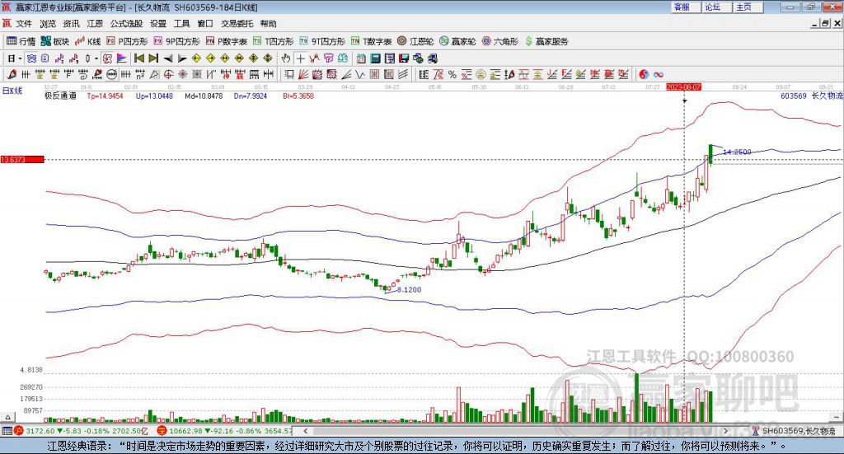Click the up-arrow button beside volume panel
The width and height of the screenshot is (844, 454).
click(7, 417)
